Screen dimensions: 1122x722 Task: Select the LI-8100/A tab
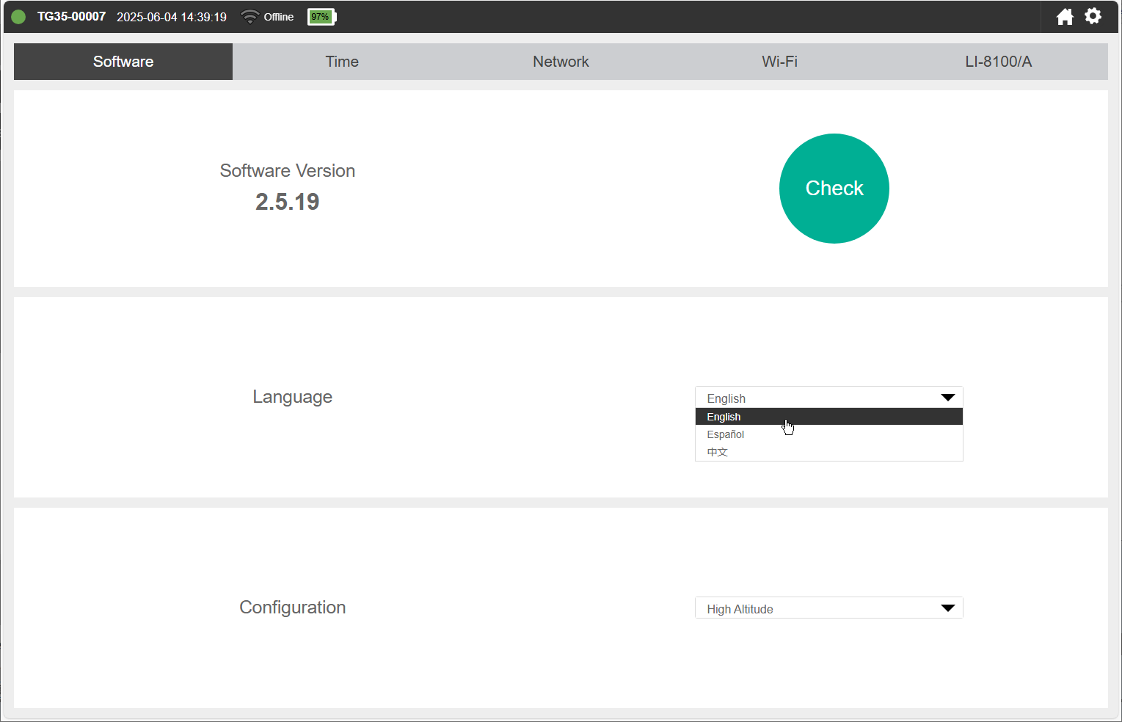[998, 62]
